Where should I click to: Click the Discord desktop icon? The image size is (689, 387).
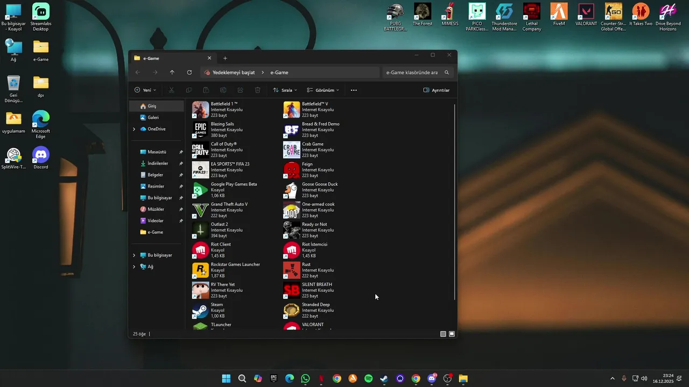(40, 158)
